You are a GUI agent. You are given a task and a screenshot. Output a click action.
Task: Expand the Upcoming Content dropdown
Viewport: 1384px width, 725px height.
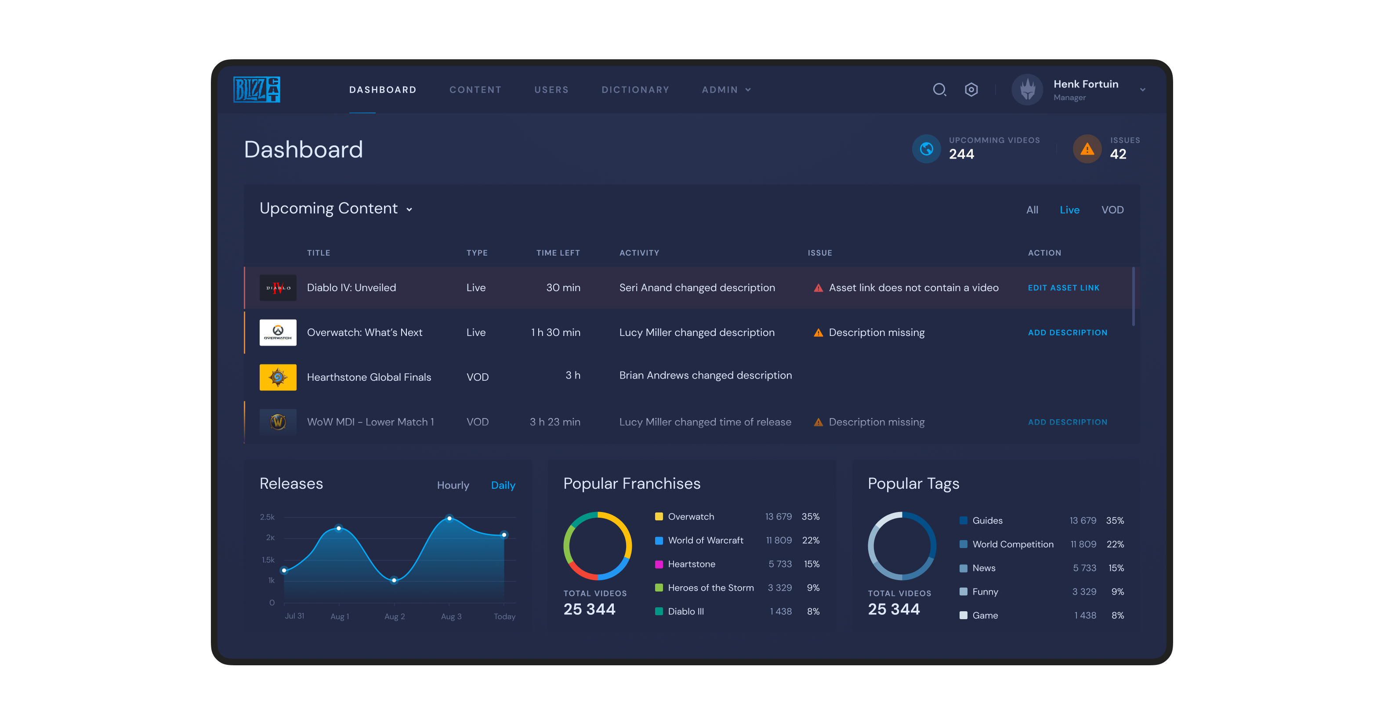(409, 209)
